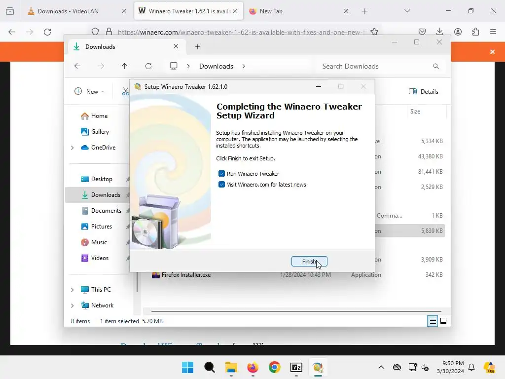Viewport: 505px width, 379px height.
Task: Click the winaero.com URL address field
Action: click(241, 32)
